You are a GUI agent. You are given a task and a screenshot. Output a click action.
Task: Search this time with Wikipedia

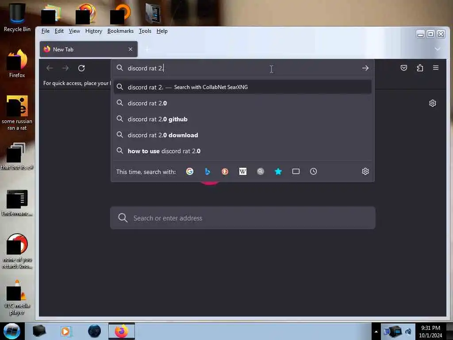243,171
